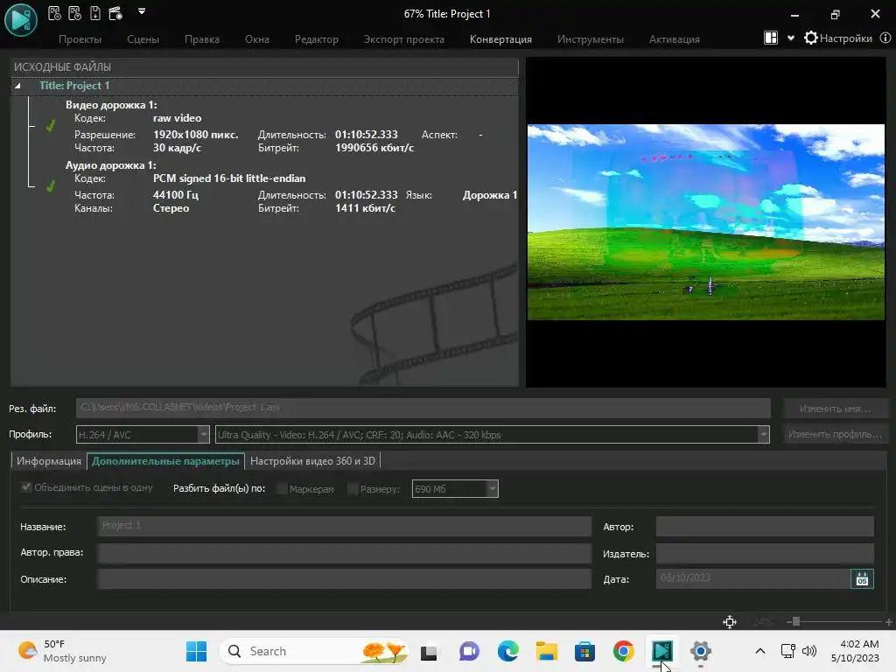This screenshot has width=896, height=672.
Task: Click the volume speaker tray icon
Action: click(x=809, y=651)
